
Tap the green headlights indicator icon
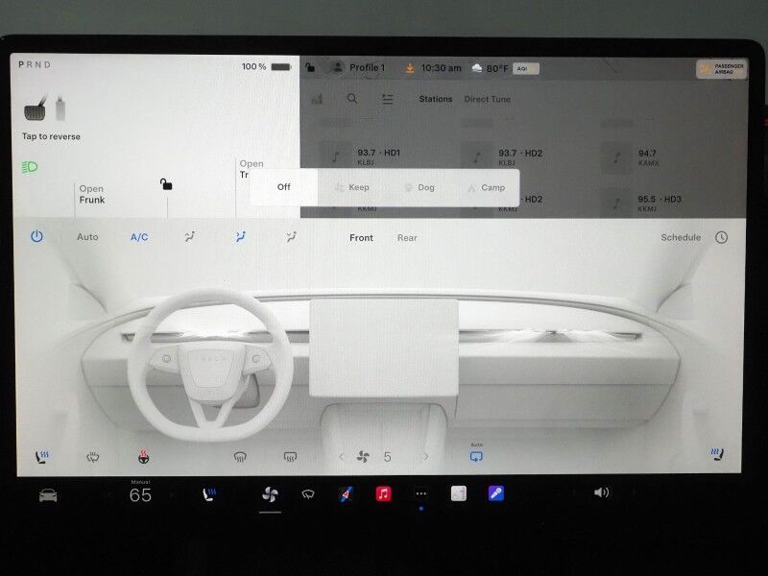[30, 167]
